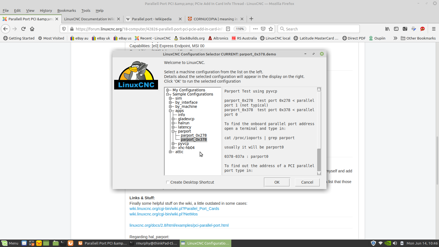Go back using the browser back arrow
Viewport: 439px width, 247px height.
click(5, 29)
